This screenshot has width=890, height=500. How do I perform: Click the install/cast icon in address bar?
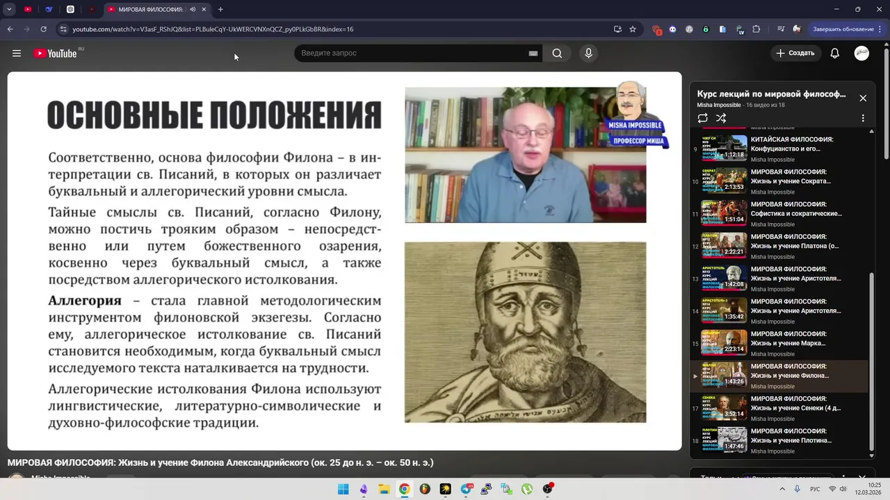617,29
